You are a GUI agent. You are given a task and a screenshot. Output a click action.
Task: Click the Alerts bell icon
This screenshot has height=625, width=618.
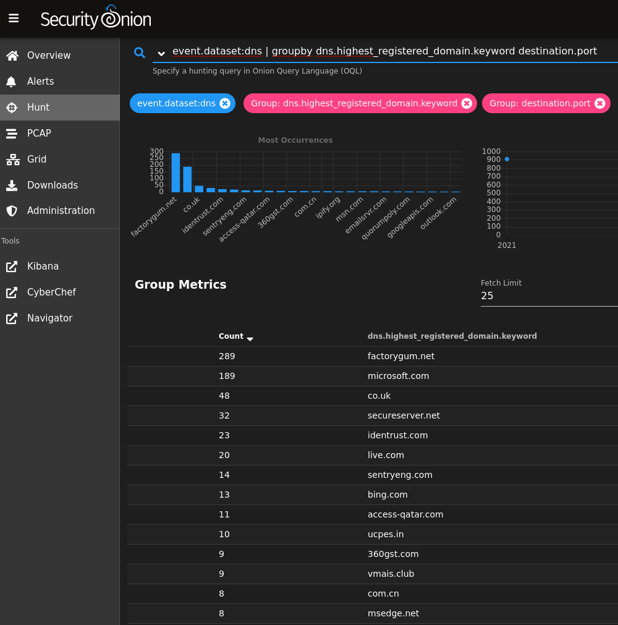click(x=11, y=82)
